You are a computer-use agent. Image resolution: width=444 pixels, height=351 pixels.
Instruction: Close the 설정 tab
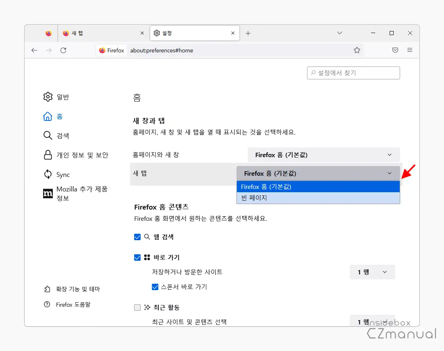(x=233, y=33)
